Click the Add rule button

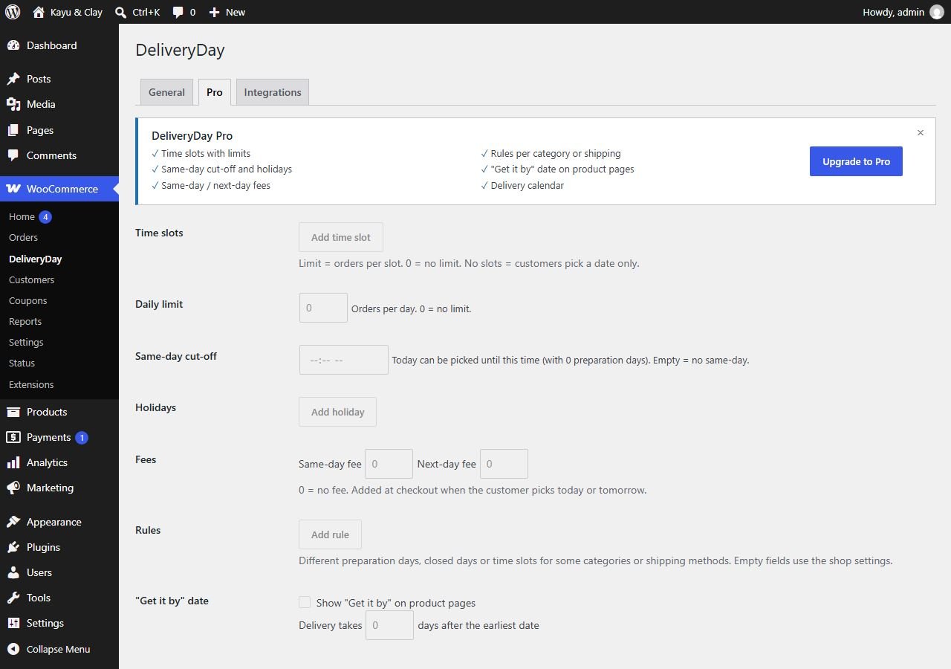click(330, 534)
